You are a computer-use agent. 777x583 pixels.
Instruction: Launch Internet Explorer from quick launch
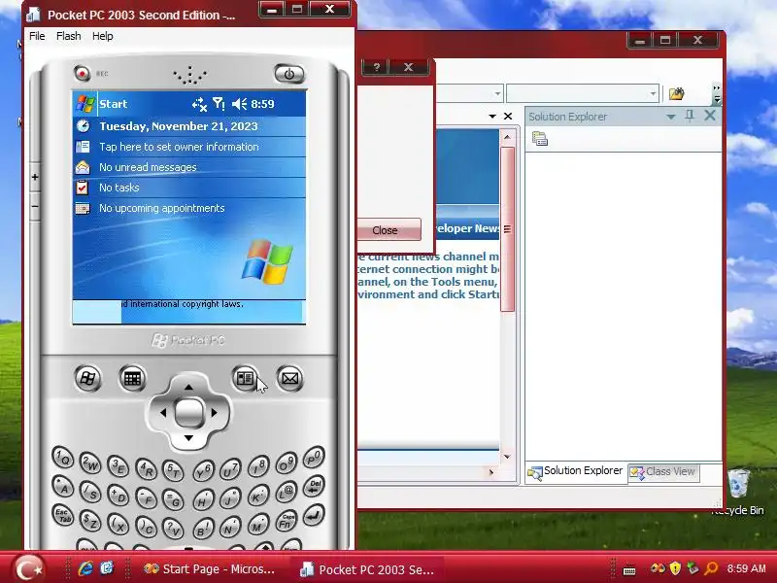[x=85, y=568]
